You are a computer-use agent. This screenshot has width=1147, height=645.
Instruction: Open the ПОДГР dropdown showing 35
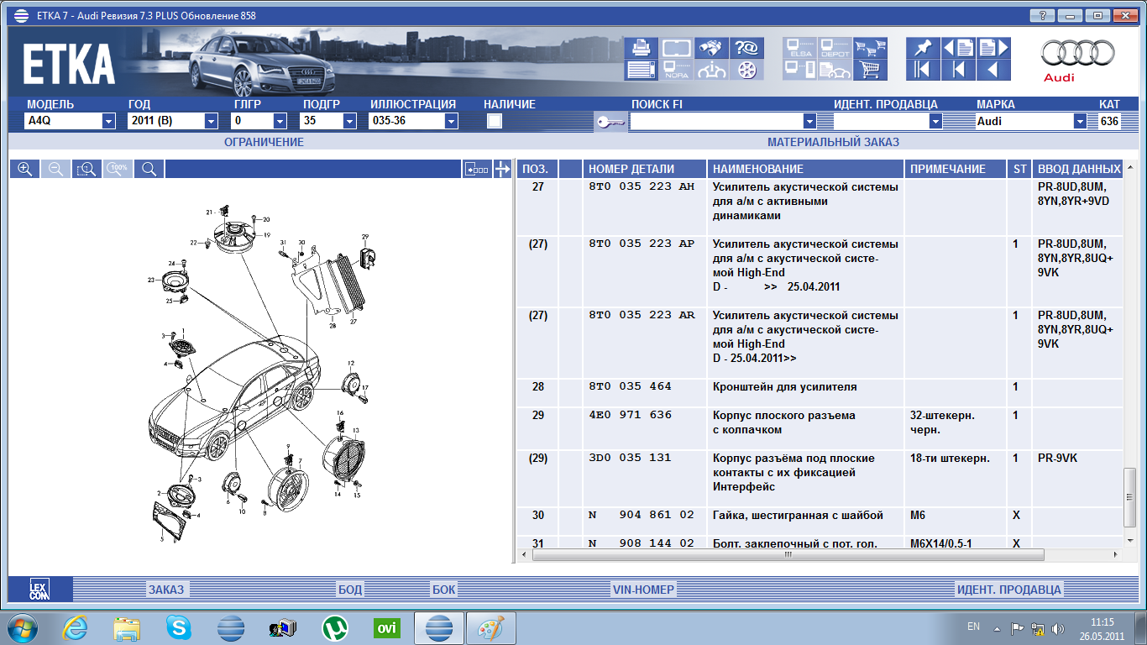[349, 121]
